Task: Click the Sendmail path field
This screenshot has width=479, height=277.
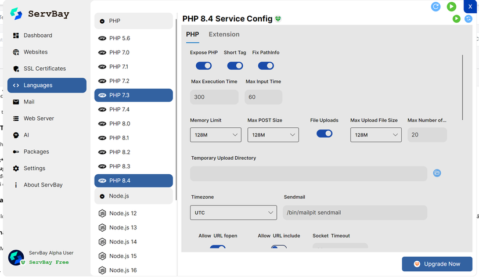Action: tap(355, 213)
